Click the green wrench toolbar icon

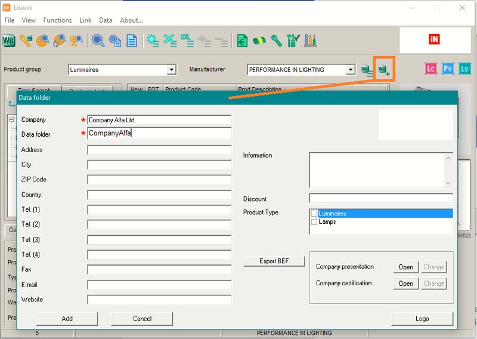click(276, 41)
